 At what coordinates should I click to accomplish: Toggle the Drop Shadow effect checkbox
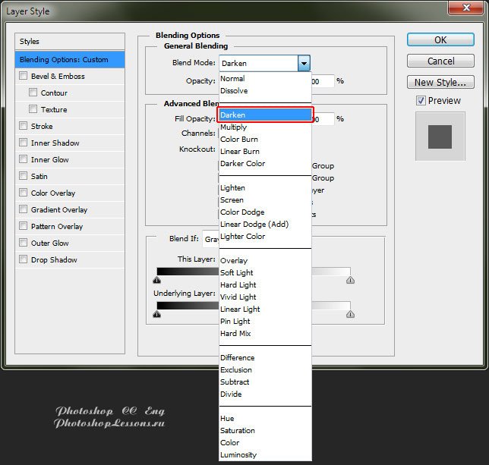(x=24, y=260)
